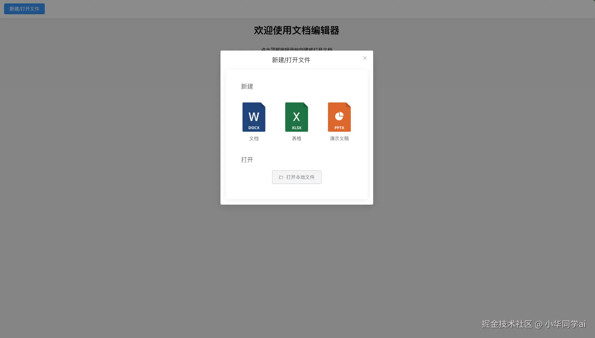Click the 新建 section heading
Screen dimensions: 595x338
[247, 87]
